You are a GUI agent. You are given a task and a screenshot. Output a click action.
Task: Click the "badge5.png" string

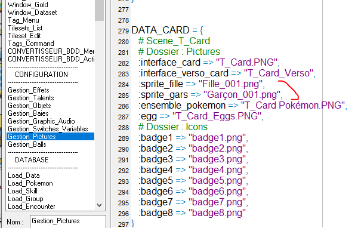(x=217, y=181)
